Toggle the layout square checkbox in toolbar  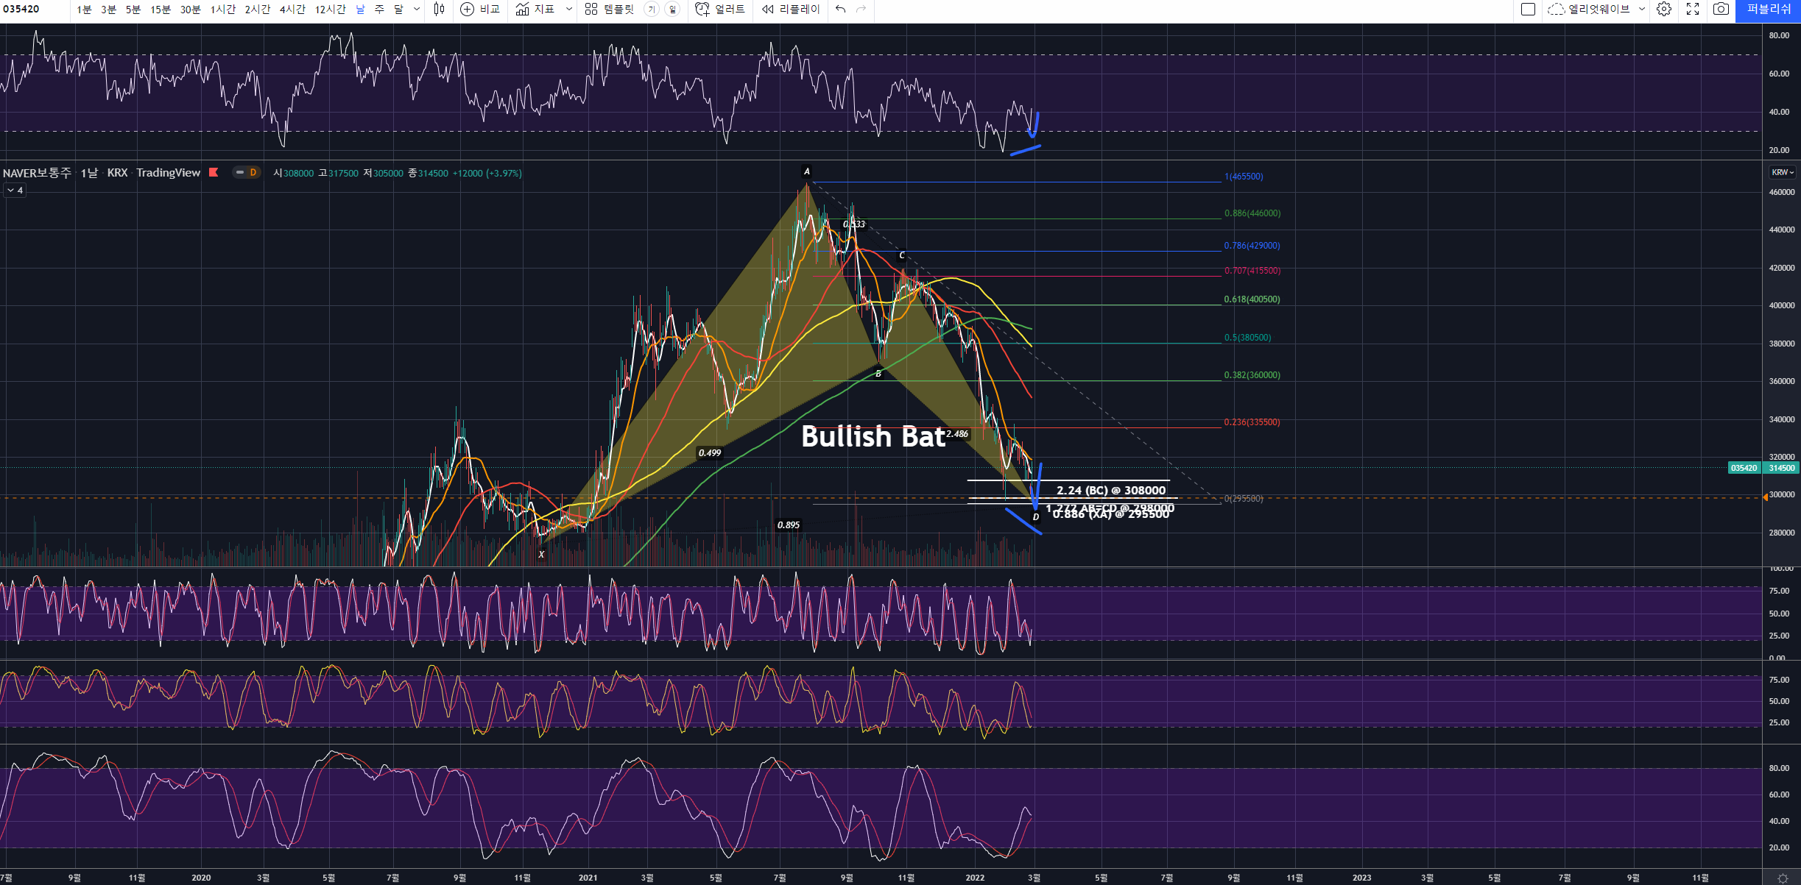(1528, 10)
